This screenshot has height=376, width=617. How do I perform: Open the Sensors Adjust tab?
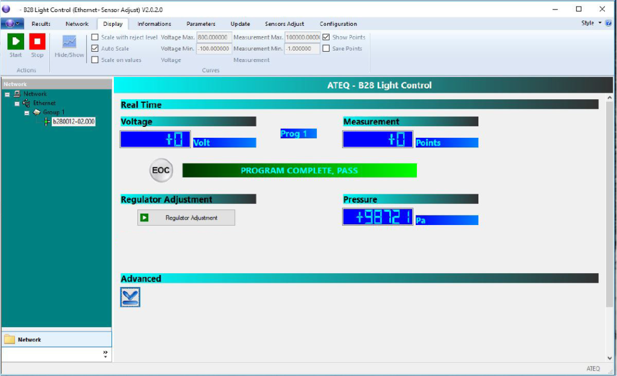(x=284, y=24)
